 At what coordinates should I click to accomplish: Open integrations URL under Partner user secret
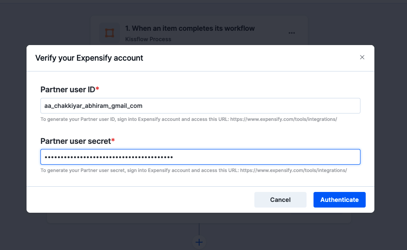pyautogui.click(x=293, y=171)
